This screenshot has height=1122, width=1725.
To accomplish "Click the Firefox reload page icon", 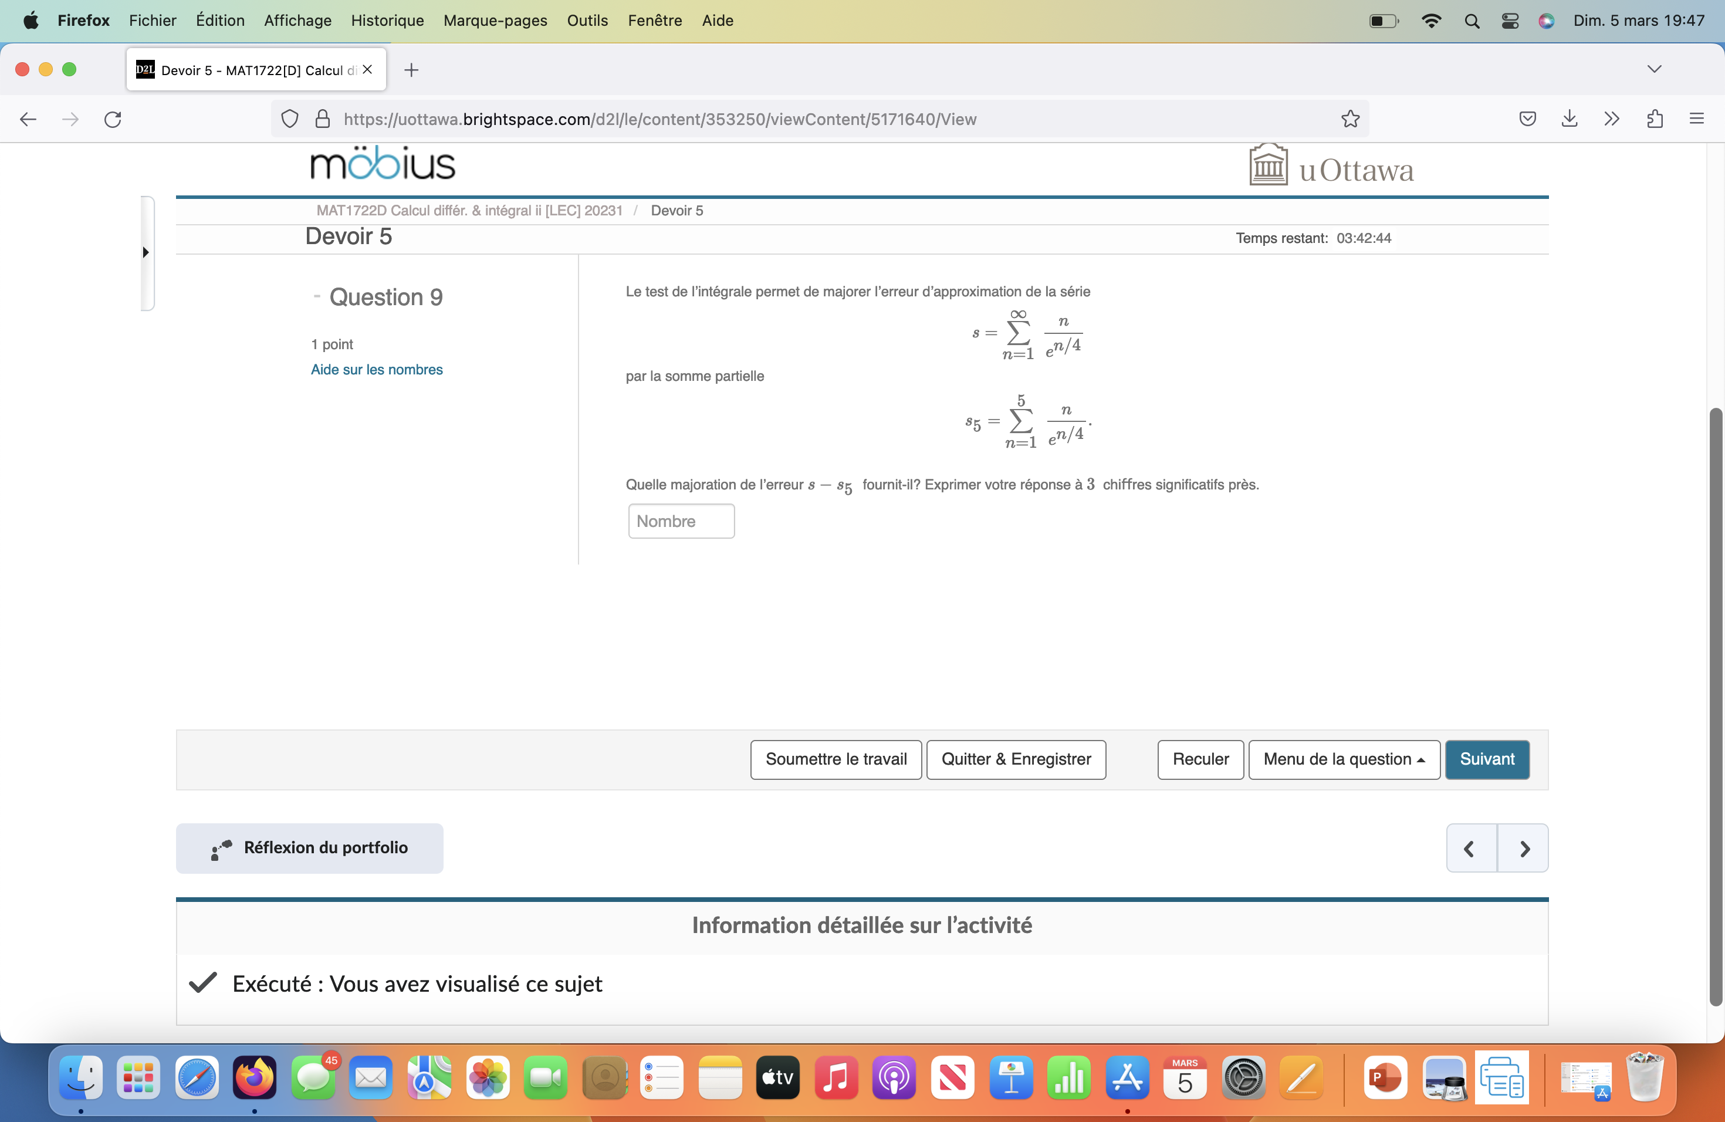I will [113, 119].
